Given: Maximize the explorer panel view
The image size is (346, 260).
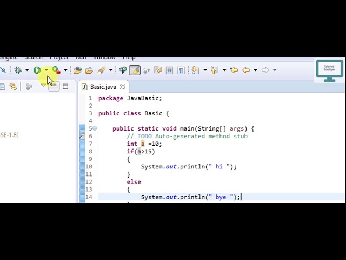Looking at the screenshot, I should [x=65, y=86].
